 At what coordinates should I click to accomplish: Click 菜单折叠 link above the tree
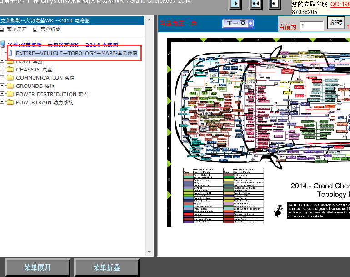pyautogui.click(x=50, y=30)
